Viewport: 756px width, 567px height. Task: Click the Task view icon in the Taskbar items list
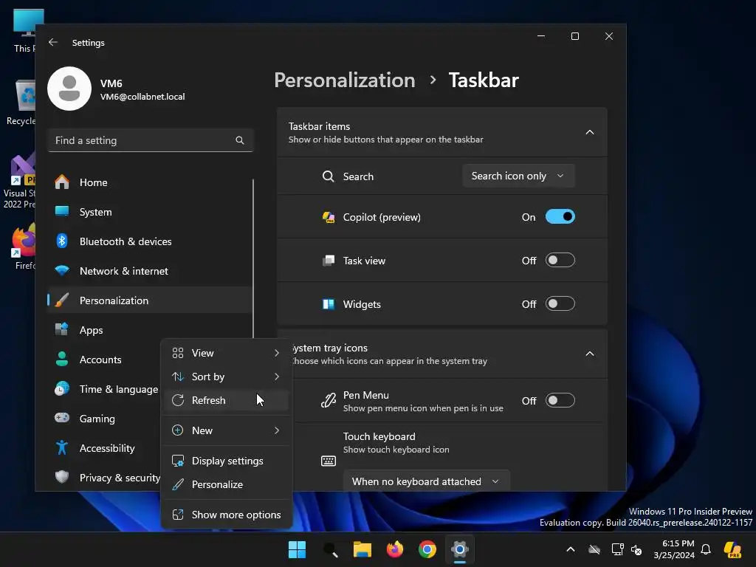point(329,261)
